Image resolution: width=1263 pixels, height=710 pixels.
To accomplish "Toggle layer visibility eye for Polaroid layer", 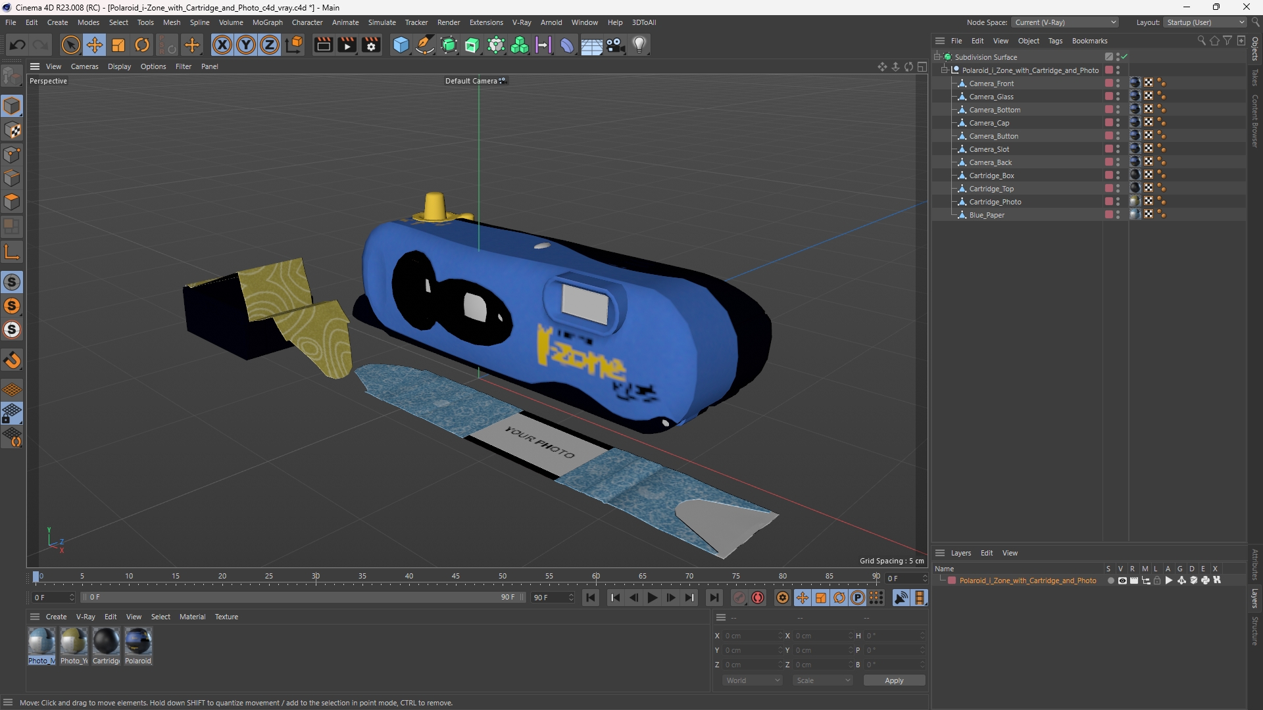I will 1122,580.
